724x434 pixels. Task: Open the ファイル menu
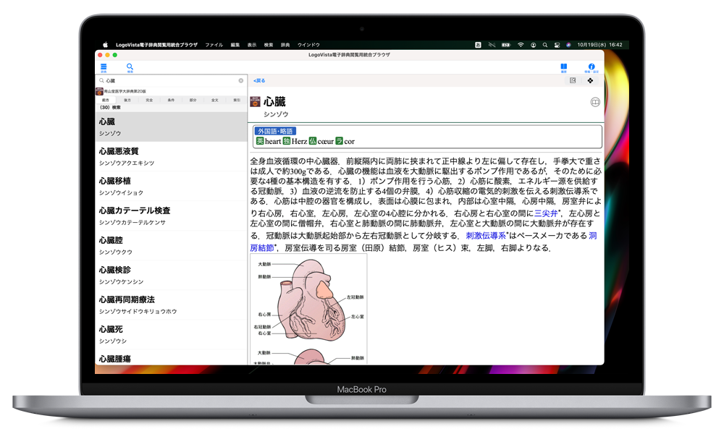(214, 45)
